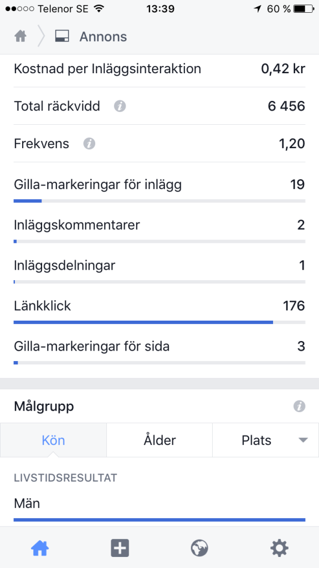Show info for Total räckvidd
319x568 pixels.
[120, 106]
